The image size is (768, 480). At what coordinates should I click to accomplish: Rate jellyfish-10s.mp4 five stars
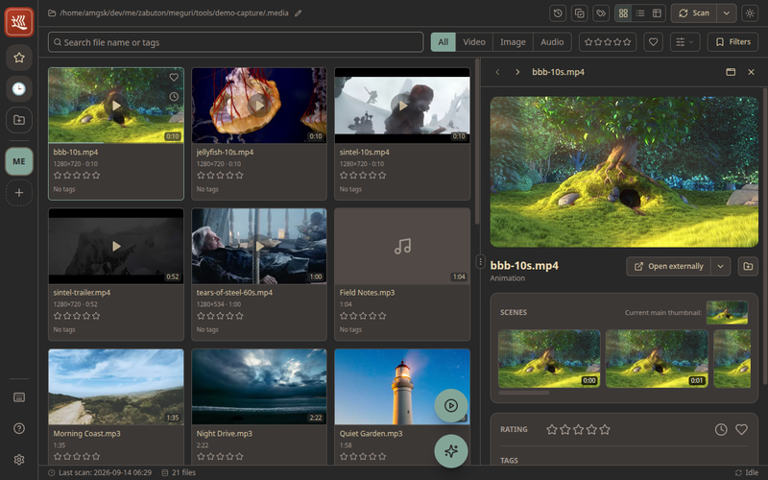click(x=239, y=175)
